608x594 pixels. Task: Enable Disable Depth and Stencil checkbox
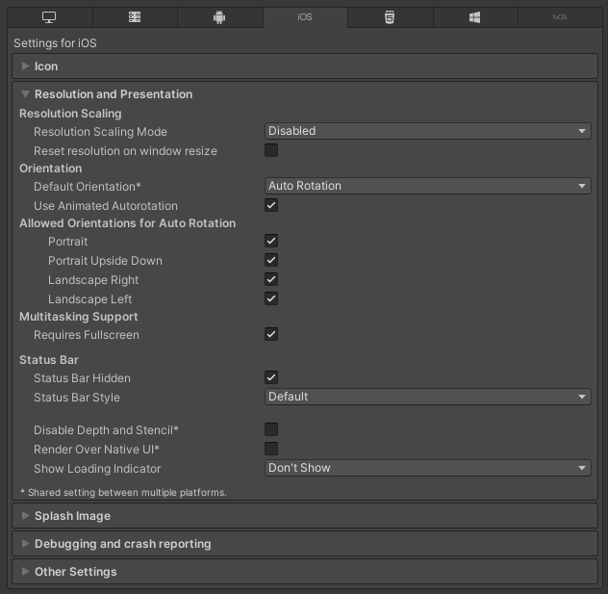271,429
